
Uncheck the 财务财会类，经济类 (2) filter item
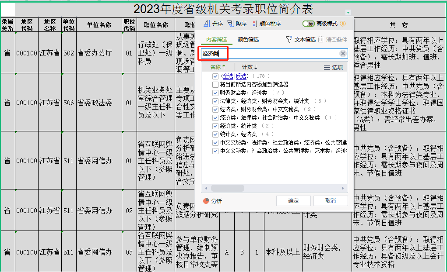click(215, 93)
